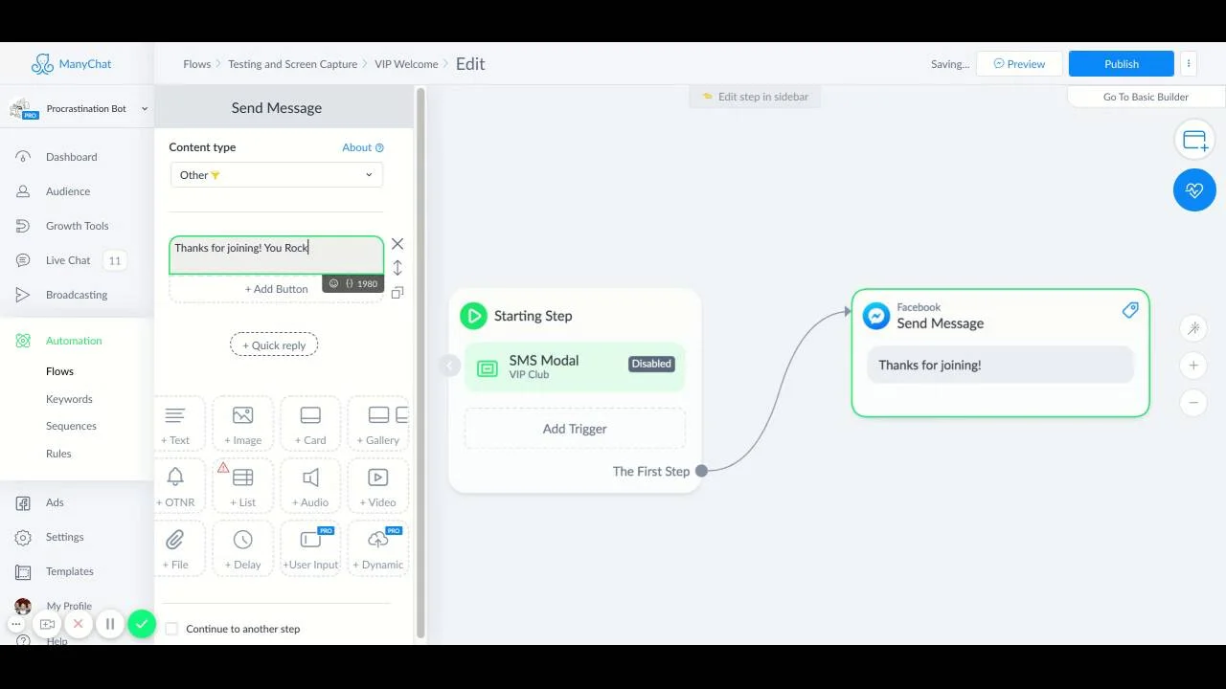1226x689 pixels.
Task: Open Keywords submenu item
Action: tap(69, 399)
